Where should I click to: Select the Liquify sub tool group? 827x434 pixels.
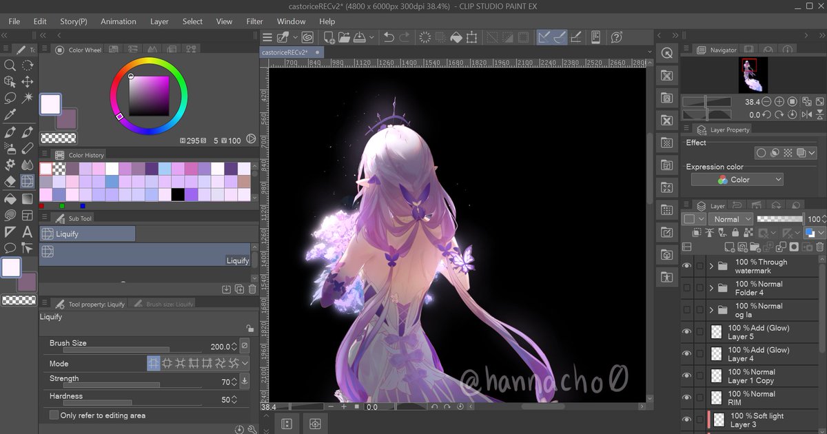(x=87, y=234)
